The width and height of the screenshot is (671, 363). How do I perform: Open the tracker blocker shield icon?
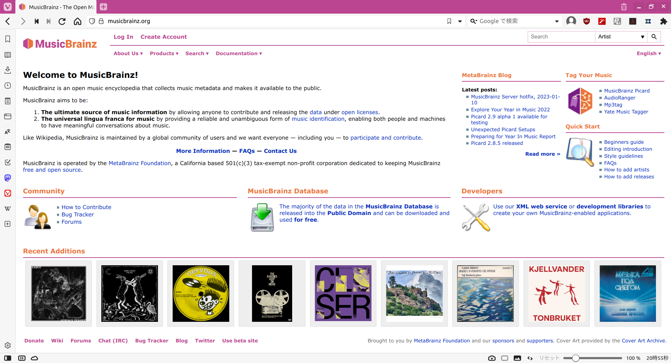point(92,21)
